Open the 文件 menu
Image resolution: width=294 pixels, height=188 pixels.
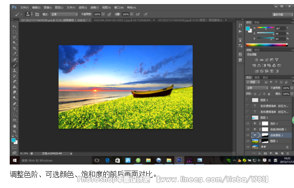(25, 8)
